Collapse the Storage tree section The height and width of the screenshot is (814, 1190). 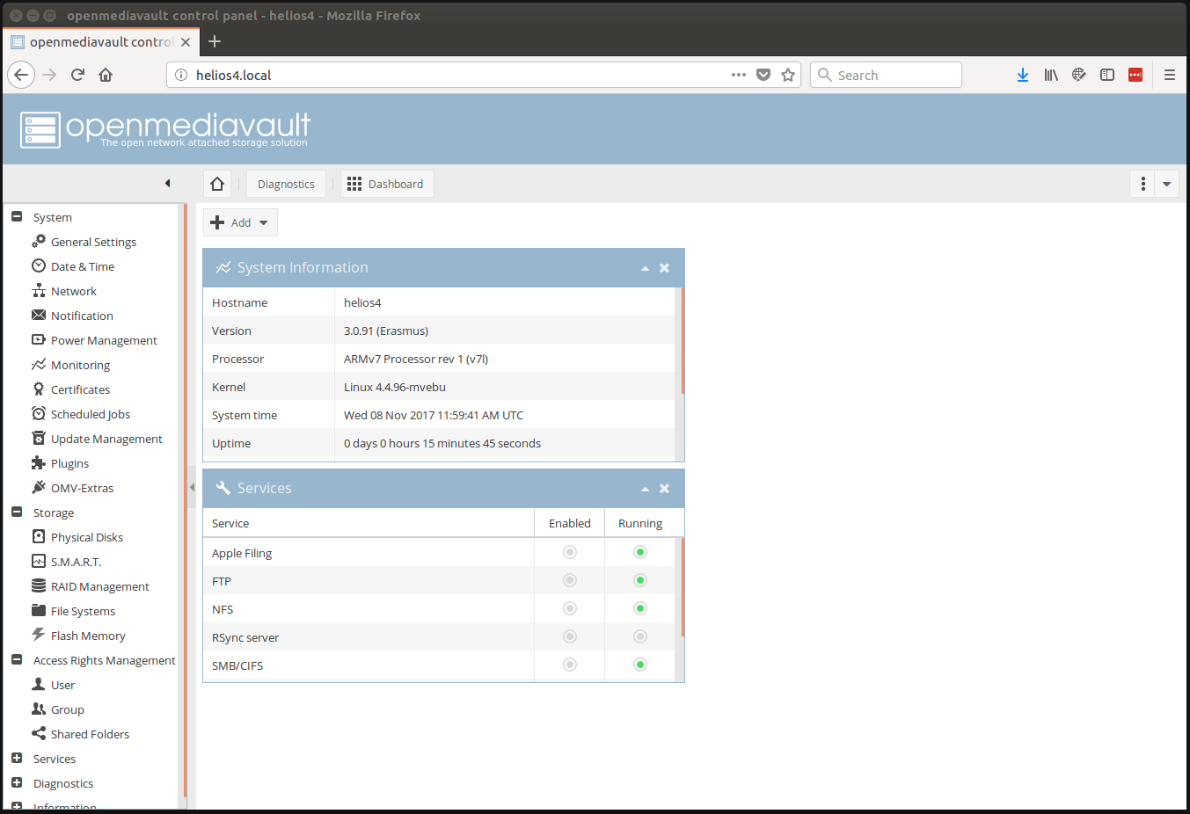point(17,512)
